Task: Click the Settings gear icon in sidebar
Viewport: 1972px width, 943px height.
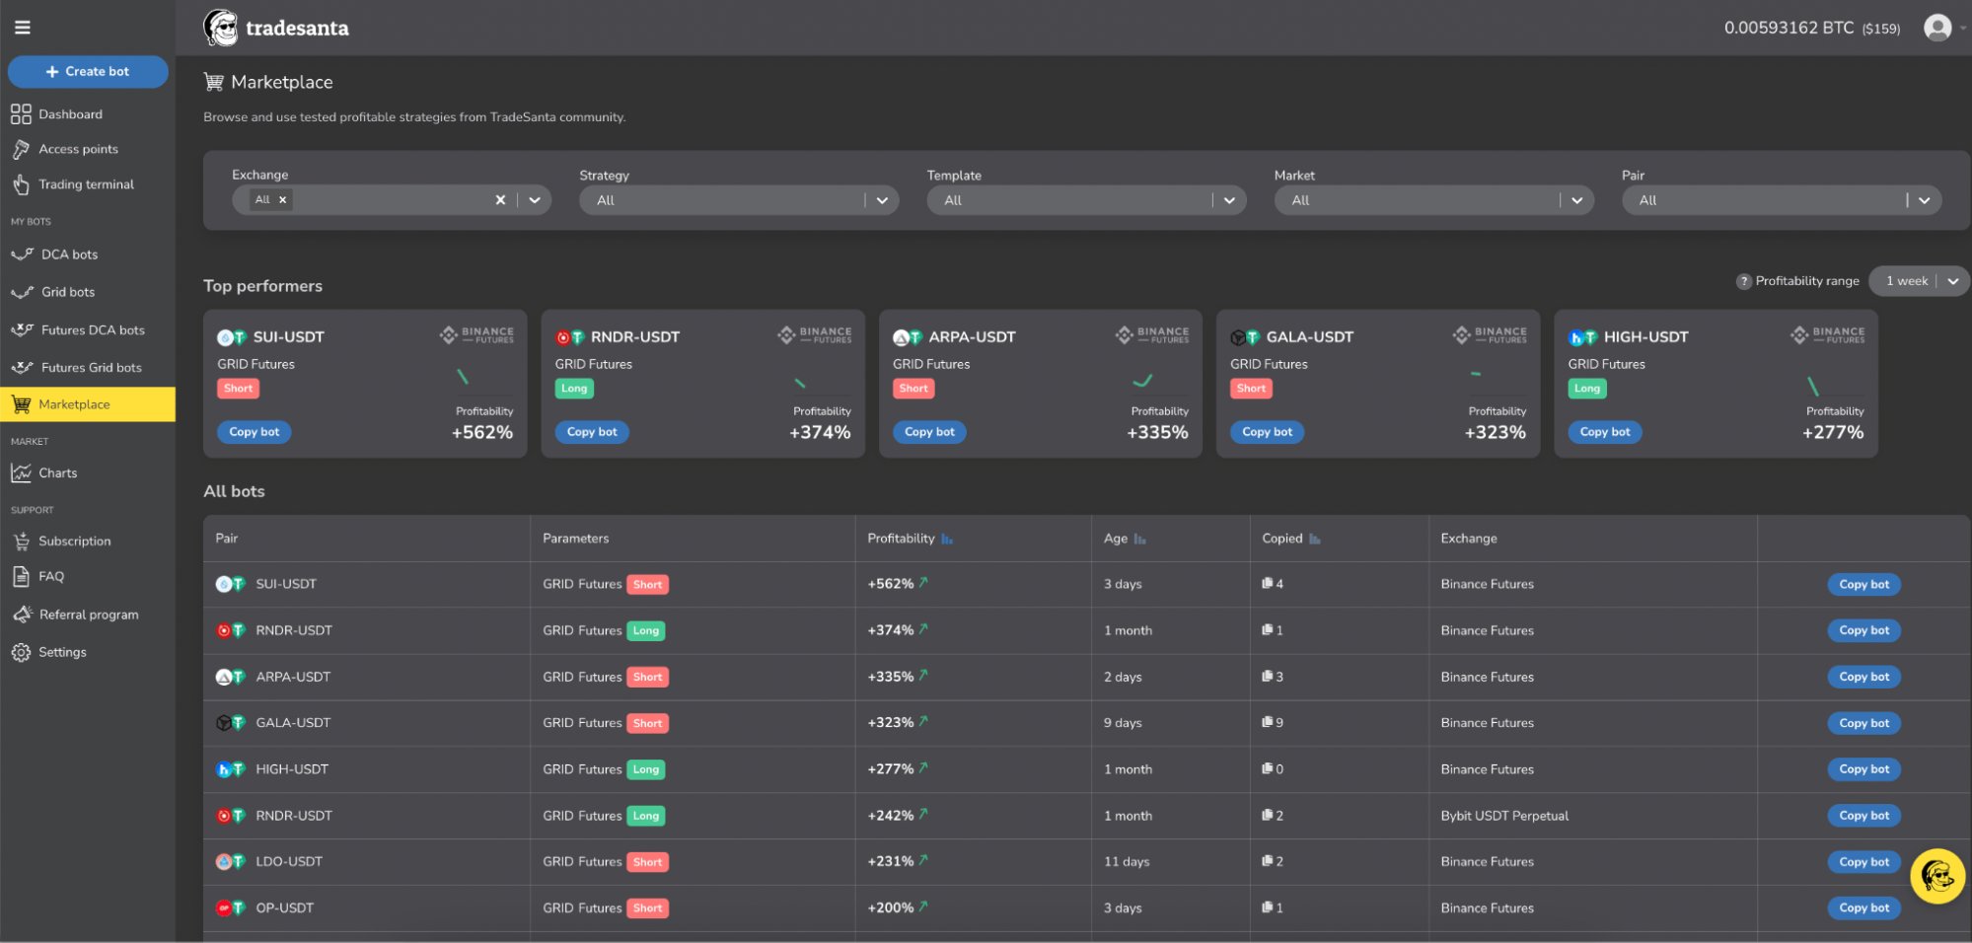Action: pos(21,653)
